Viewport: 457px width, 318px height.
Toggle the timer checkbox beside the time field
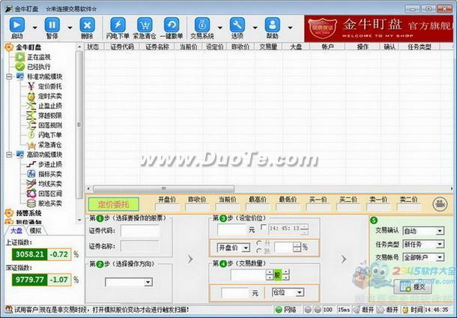(x=263, y=227)
